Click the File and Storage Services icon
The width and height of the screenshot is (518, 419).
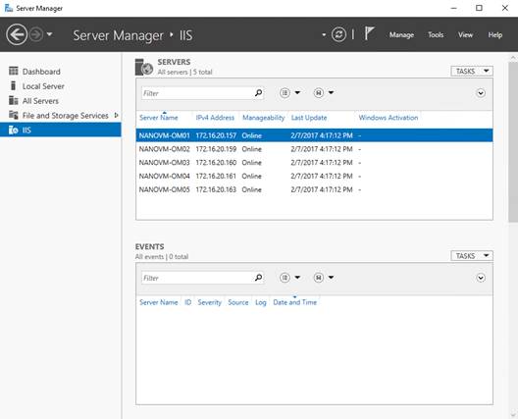coord(14,115)
